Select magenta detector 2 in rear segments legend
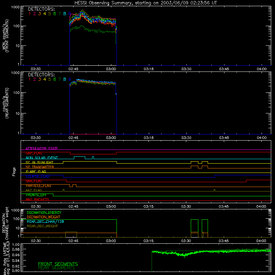Image resolution: width=275 pixels, height=275 pixels. click(35, 79)
